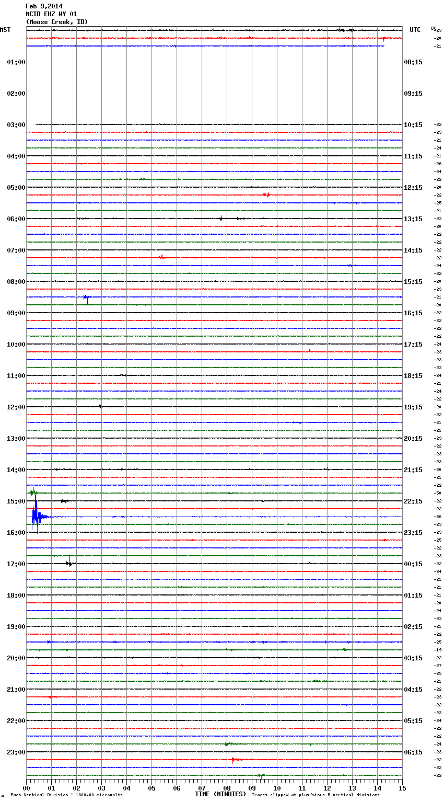The width and height of the screenshot is (444, 802).
Task: Click the red burst on the 05:15 trace
Action: [266, 194]
